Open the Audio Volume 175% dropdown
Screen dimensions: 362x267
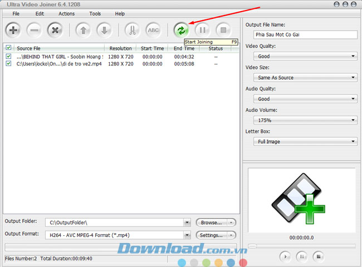coord(305,120)
